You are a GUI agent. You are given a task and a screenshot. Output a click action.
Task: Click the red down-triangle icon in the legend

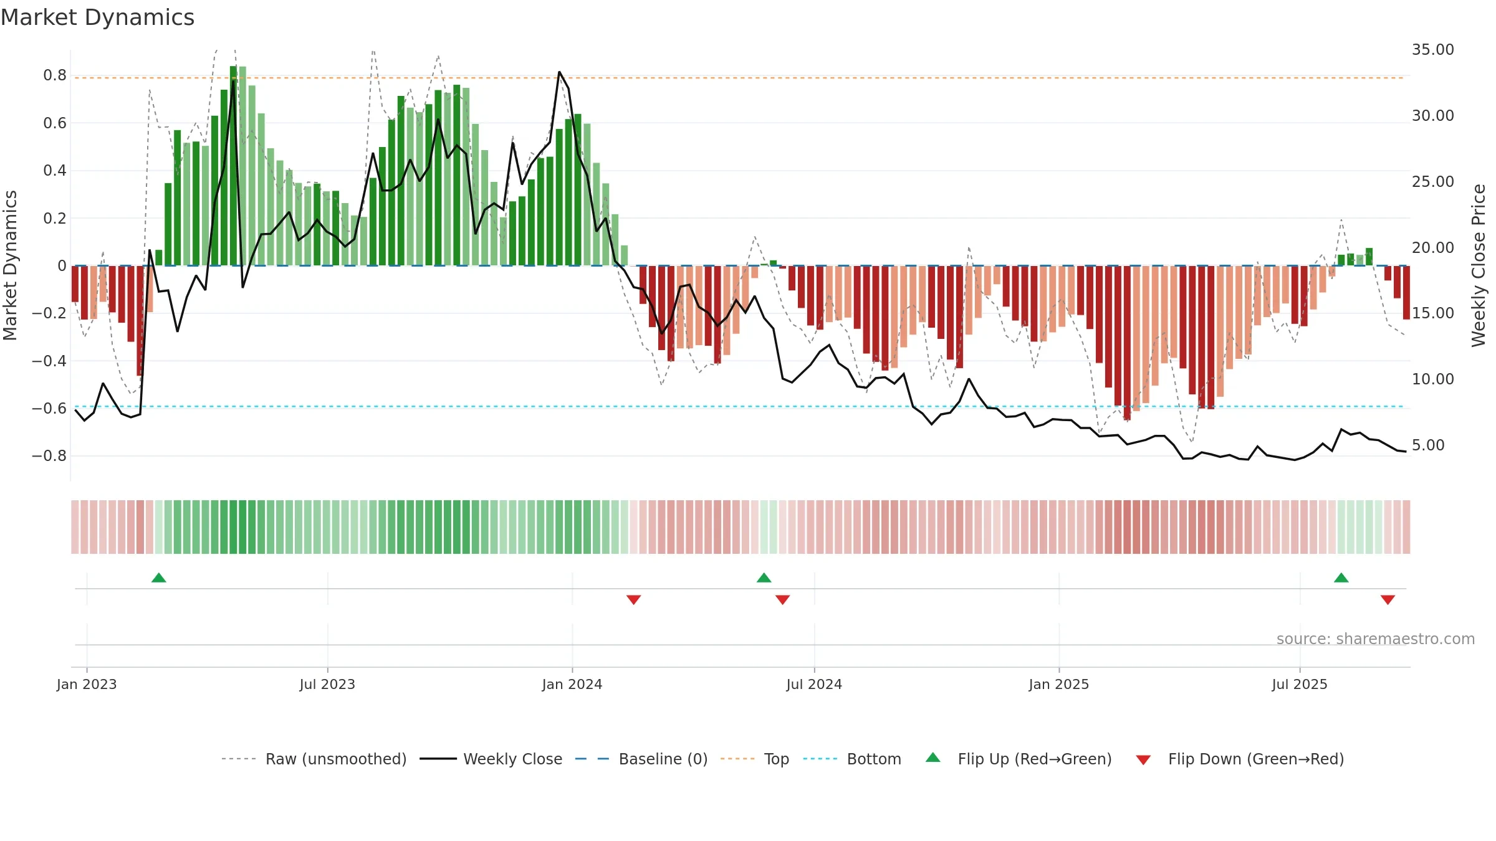(x=1143, y=760)
